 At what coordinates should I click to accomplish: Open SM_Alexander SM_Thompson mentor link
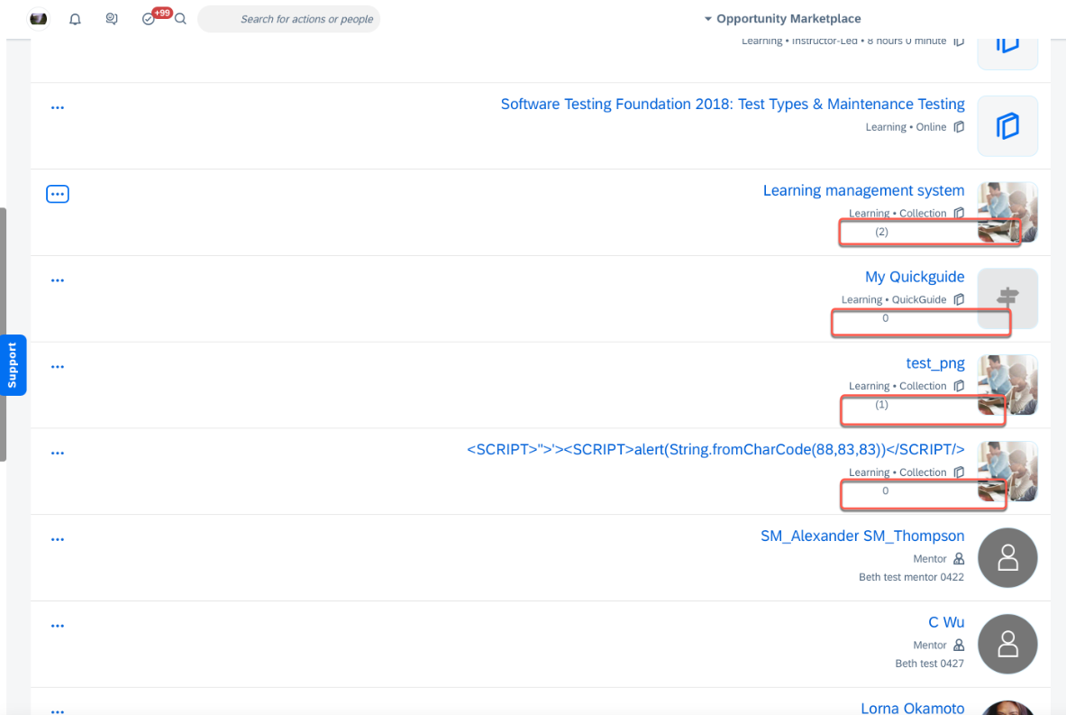pos(862,536)
